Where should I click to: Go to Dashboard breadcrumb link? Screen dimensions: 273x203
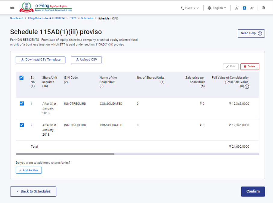click(x=17, y=18)
